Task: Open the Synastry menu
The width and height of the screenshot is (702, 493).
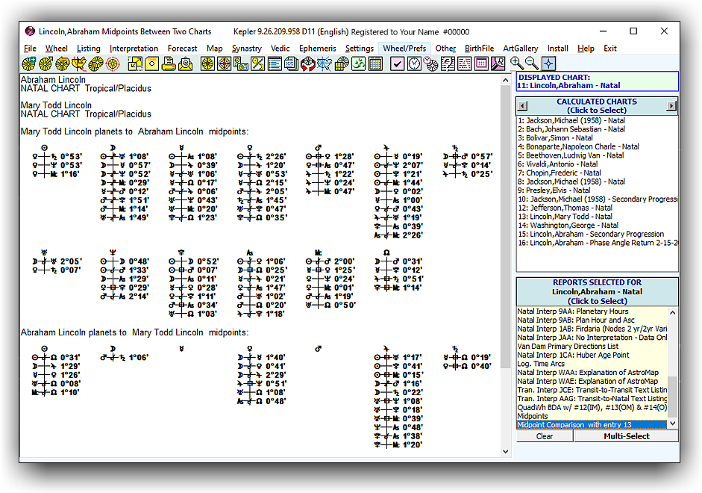Action: coord(246,49)
